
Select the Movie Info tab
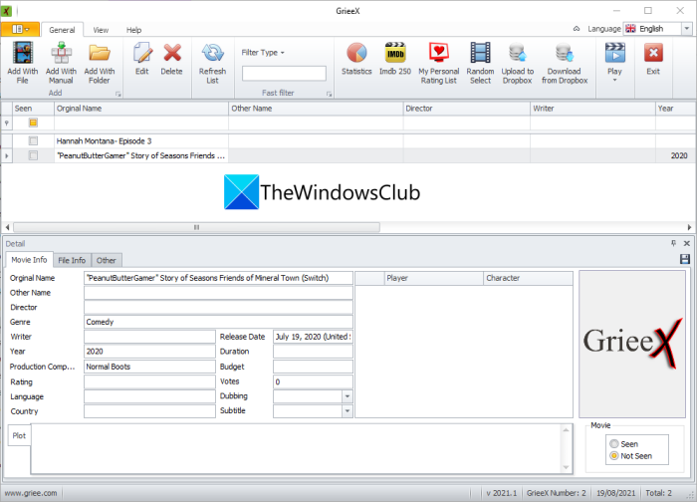coord(29,260)
